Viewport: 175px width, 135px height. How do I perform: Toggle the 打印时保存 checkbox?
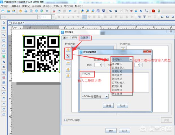[x=65, y=120]
